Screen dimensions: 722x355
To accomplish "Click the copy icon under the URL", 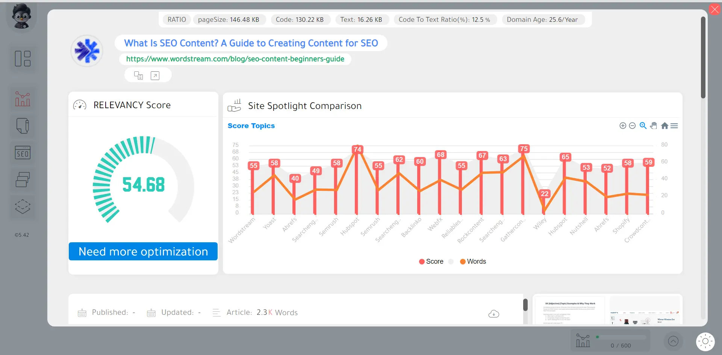I will click(138, 76).
